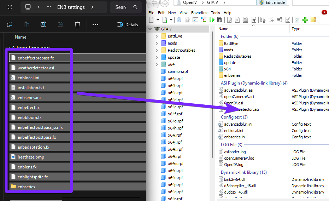
Task: Expand the update folder in tree
Action: (157, 57)
